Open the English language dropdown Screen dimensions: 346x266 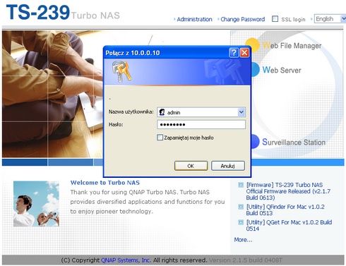330,19
